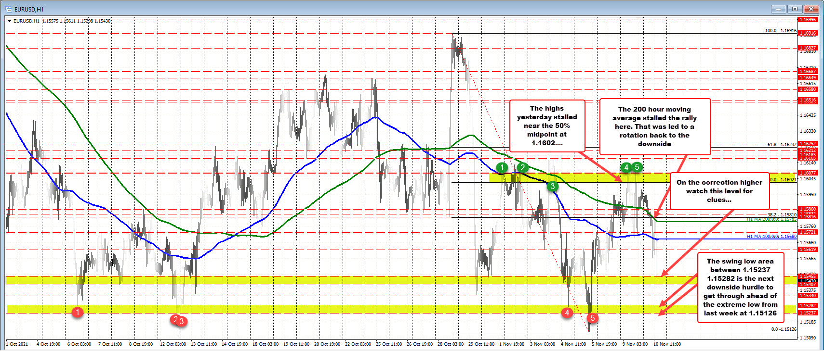Select the Fibonacci 38.2 - 1.15810 label
The height and width of the screenshot is (351, 824).
(x=782, y=215)
